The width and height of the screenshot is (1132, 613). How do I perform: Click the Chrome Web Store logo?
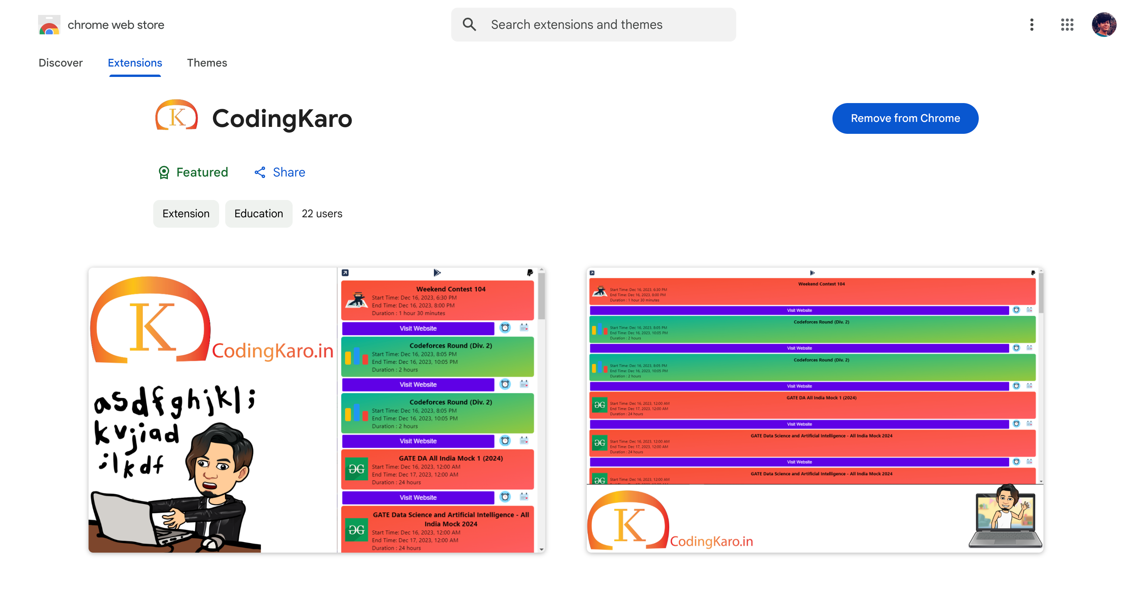click(x=49, y=25)
